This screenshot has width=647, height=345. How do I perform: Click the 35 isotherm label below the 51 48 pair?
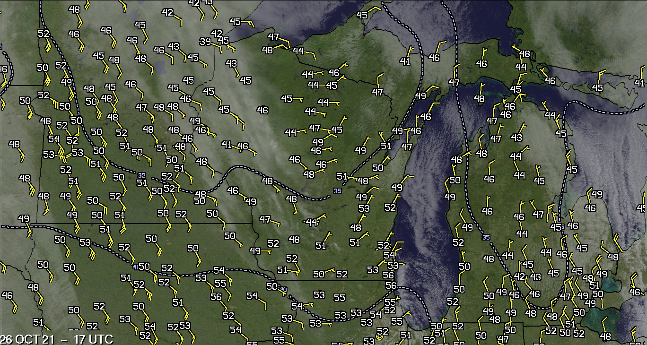[337, 191]
